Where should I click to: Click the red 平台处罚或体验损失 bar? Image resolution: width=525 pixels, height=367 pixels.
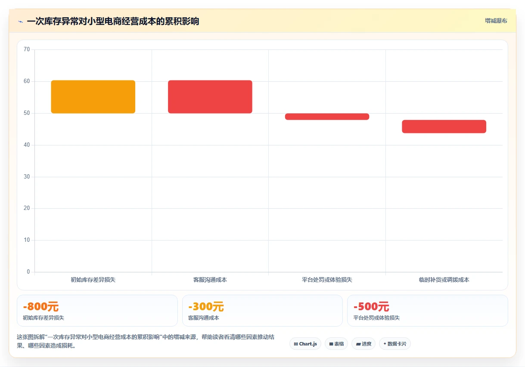(327, 117)
